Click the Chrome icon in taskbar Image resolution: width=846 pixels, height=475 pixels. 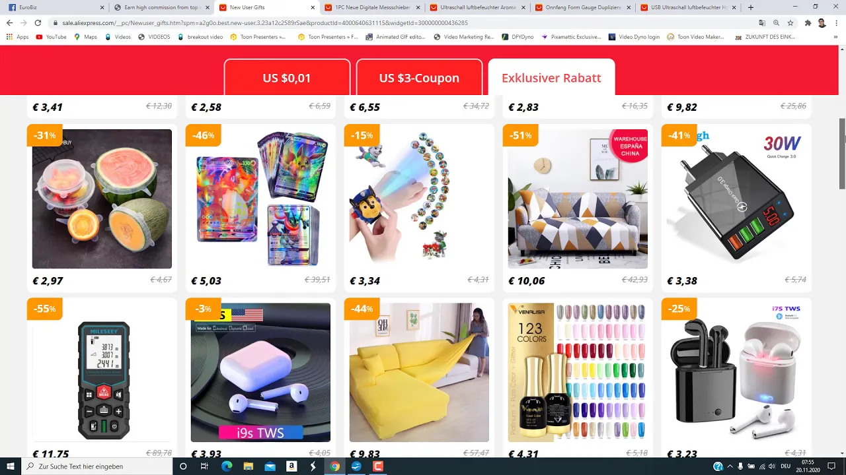[x=335, y=466]
